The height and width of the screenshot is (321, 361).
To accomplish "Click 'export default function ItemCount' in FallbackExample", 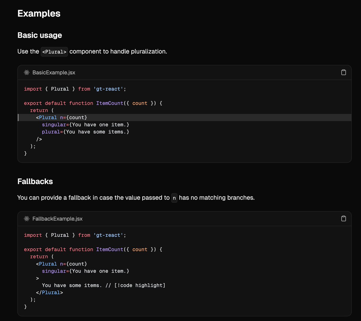I will (x=74, y=249).
